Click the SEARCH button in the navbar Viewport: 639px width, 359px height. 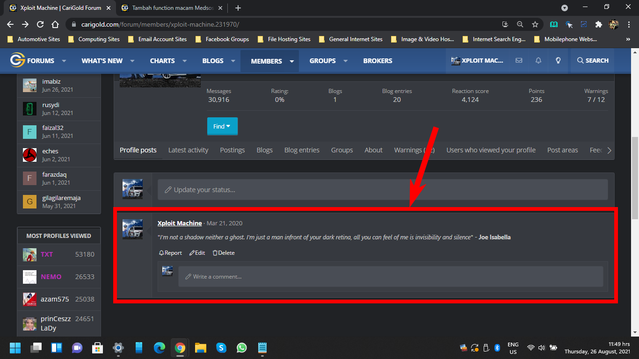(x=593, y=61)
